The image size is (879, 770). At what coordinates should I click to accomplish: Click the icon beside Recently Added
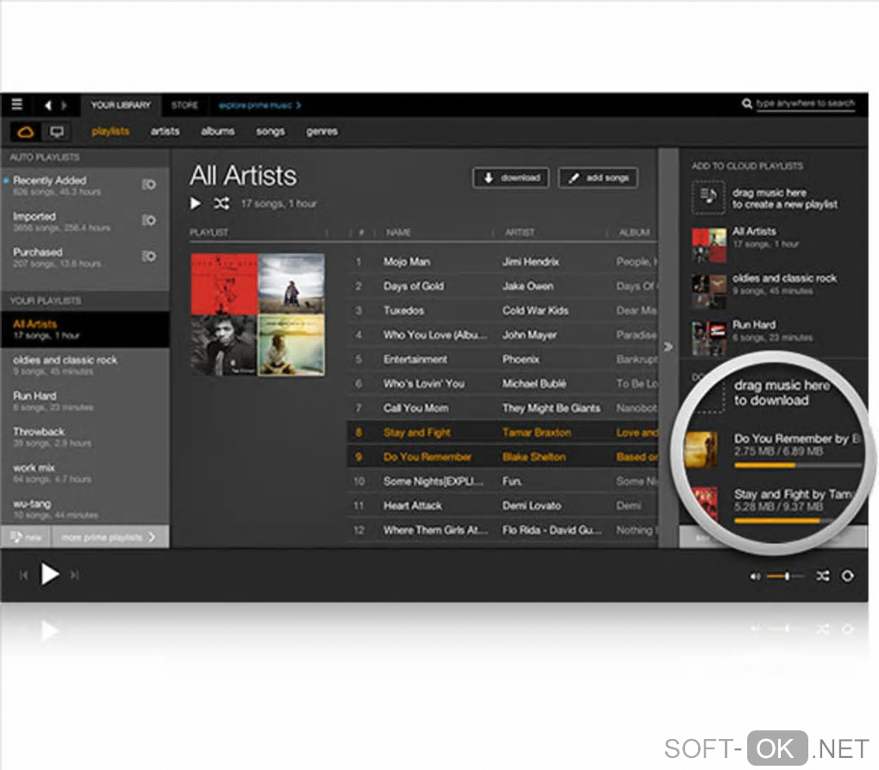tap(149, 184)
